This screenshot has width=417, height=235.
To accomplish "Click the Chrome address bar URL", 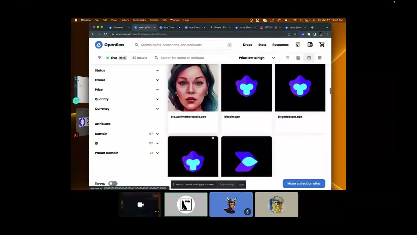I will coord(141,34).
